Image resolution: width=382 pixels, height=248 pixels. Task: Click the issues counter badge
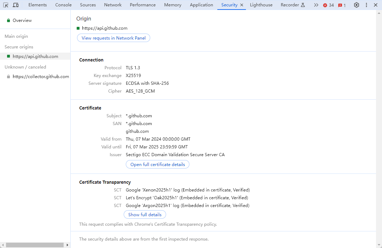[x=342, y=5]
